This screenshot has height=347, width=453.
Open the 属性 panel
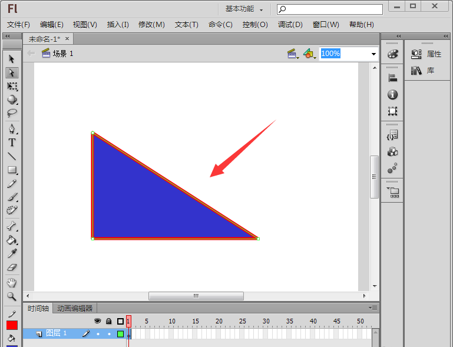426,54
